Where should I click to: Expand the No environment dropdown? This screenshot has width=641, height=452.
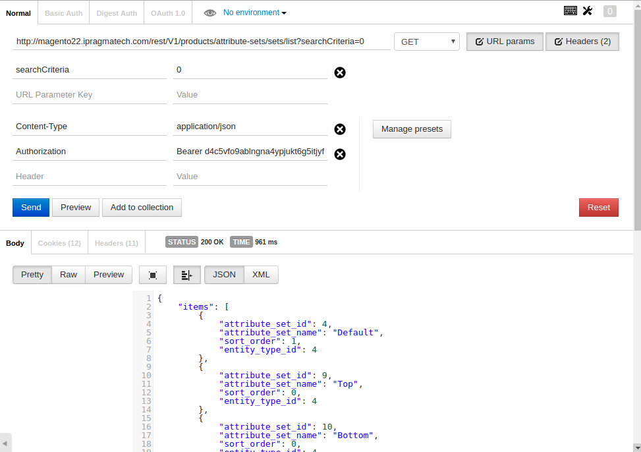click(x=254, y=13)
